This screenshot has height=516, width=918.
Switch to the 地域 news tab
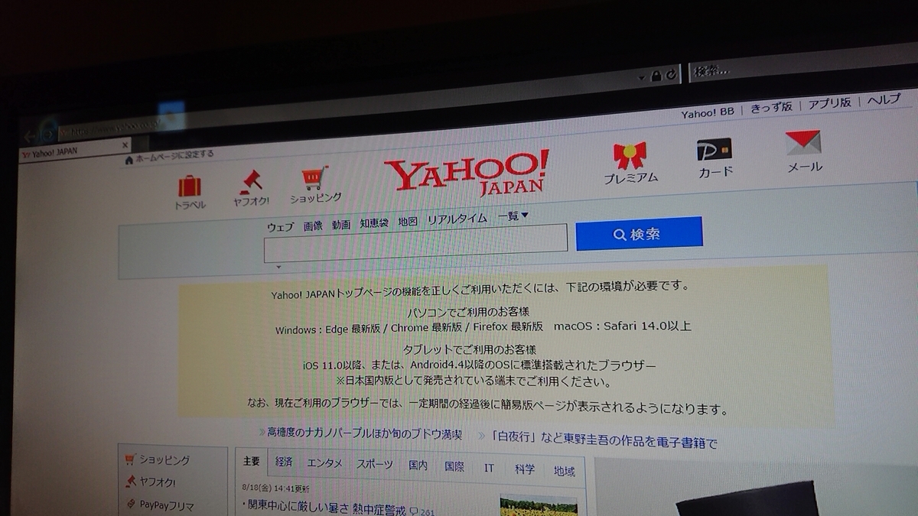[565, 471]
